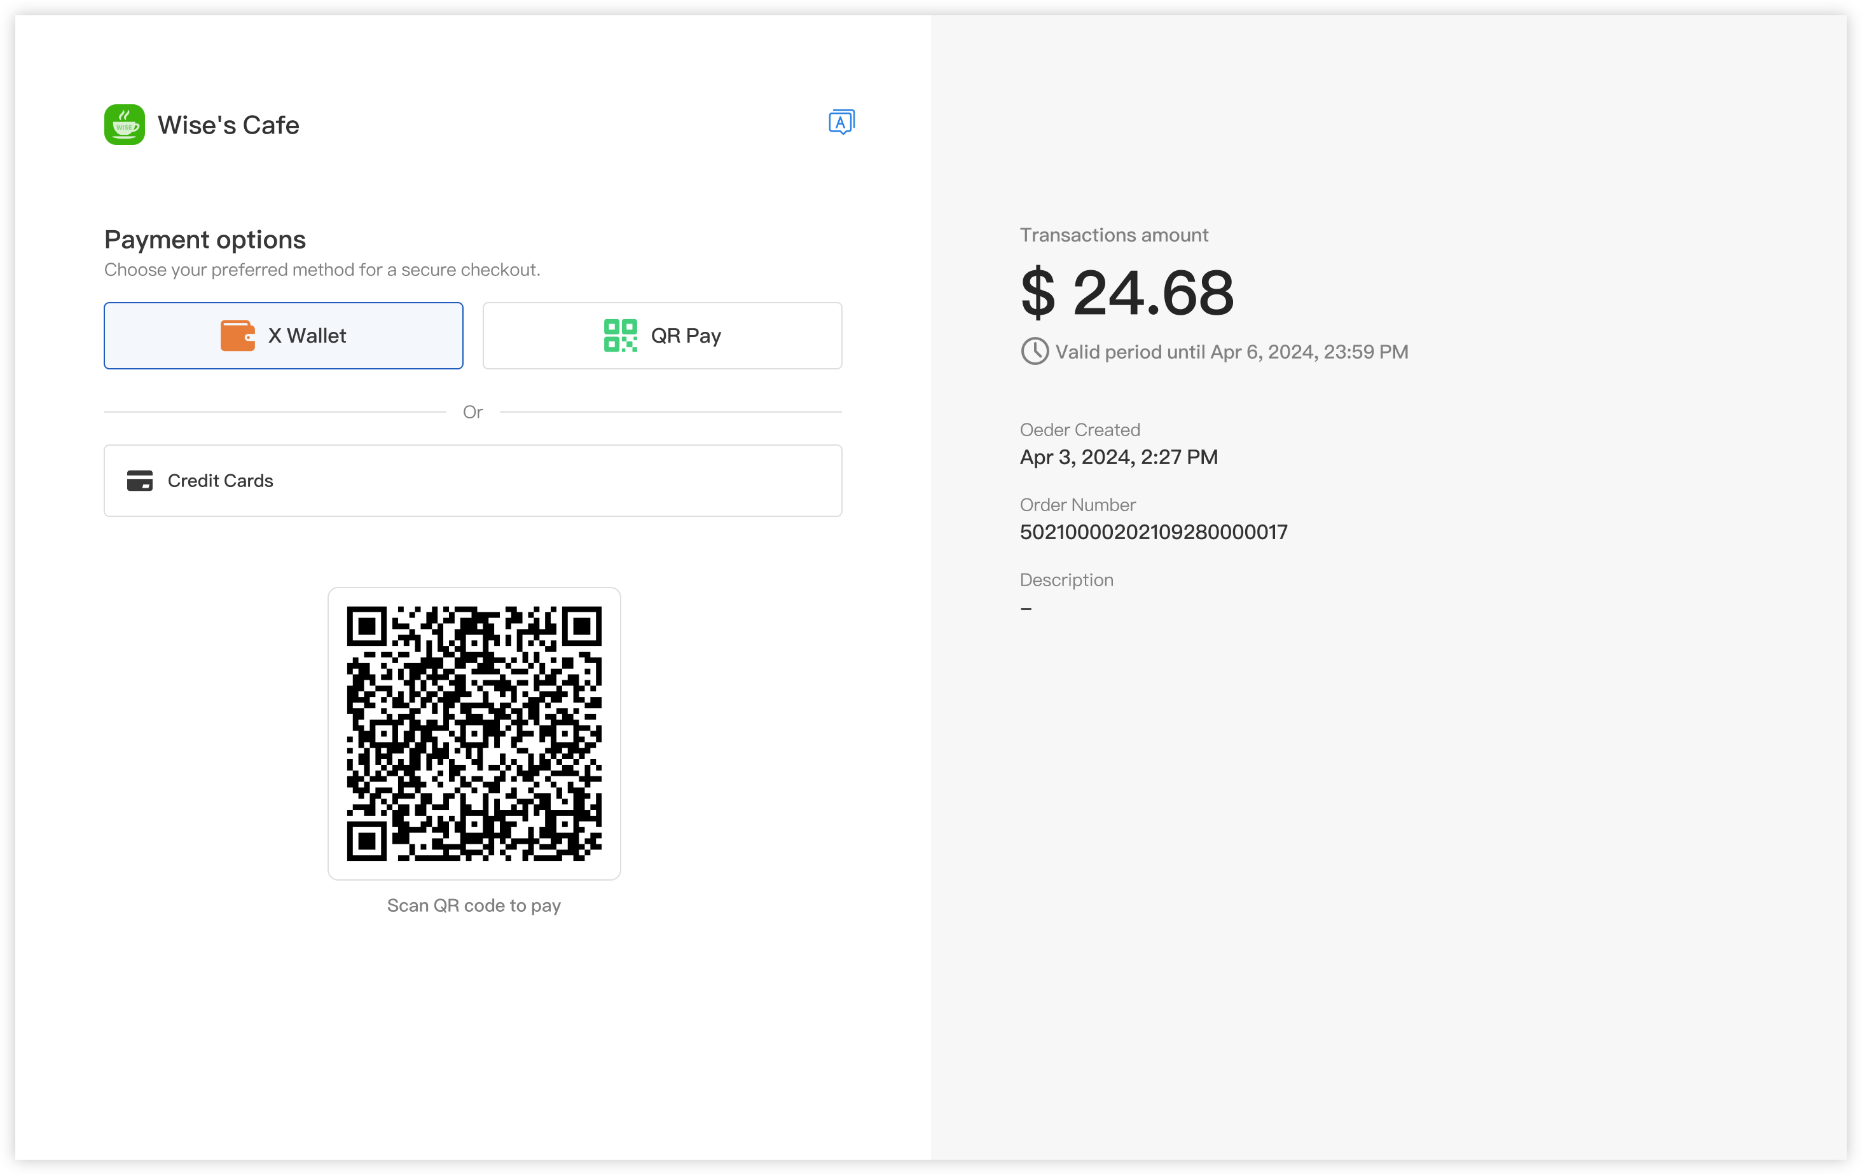Click the Payment options heading
This screenshot has height=1175, width=1862.
pos(205,240)
